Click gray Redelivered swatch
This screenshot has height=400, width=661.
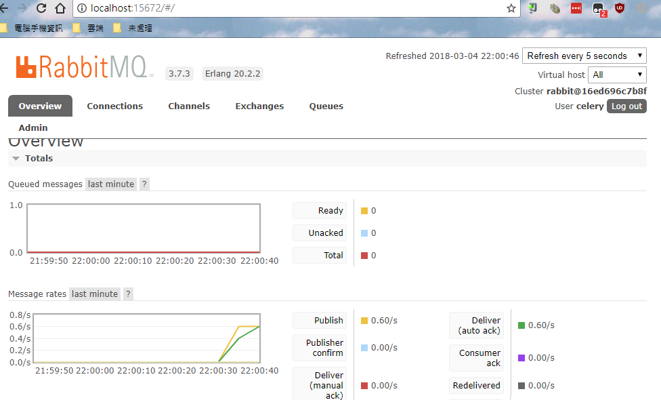521,386
